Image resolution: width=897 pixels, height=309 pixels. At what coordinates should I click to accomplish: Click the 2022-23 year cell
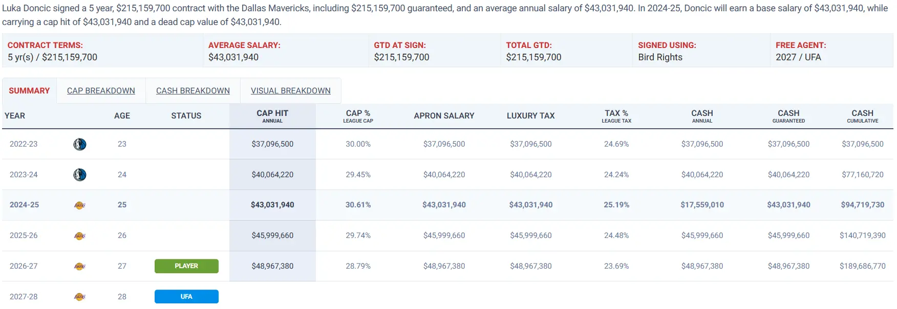(24, 144)
